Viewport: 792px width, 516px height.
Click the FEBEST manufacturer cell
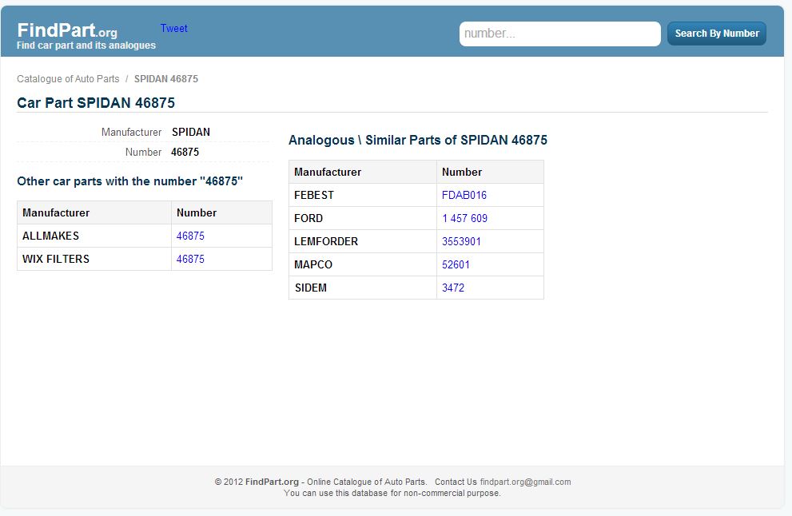pos(314,195)
